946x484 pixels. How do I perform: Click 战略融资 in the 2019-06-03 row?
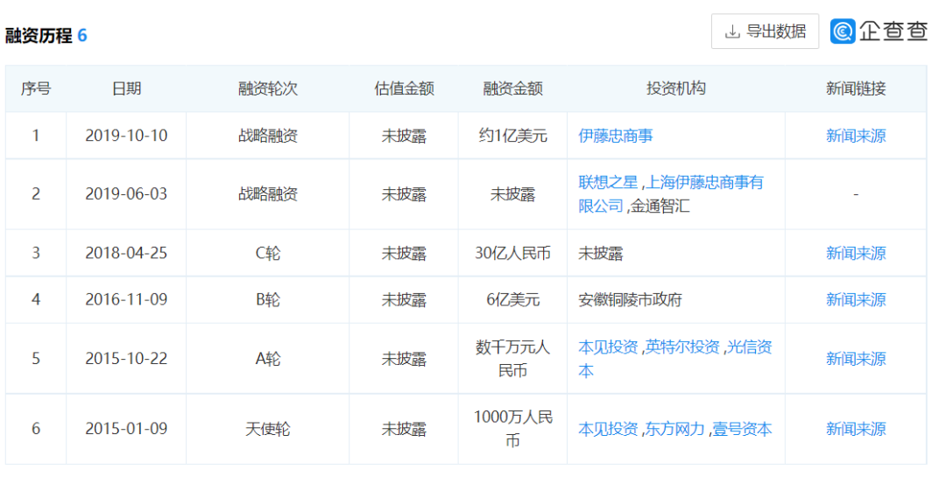point(268,194)
